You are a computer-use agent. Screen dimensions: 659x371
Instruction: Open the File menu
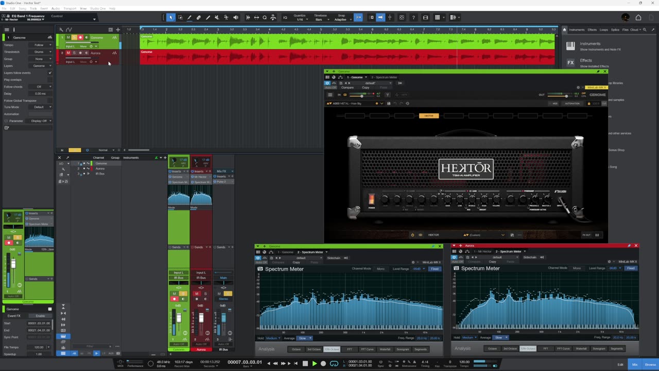point(4,9)
